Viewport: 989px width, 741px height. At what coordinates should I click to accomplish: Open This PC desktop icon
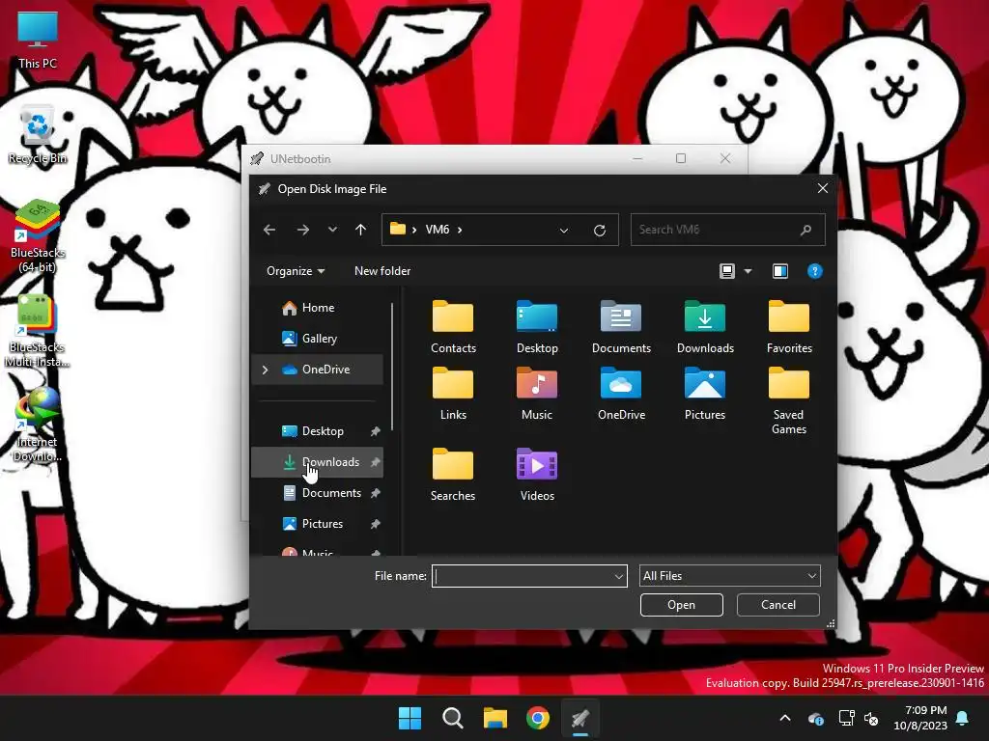pos(38,40)
